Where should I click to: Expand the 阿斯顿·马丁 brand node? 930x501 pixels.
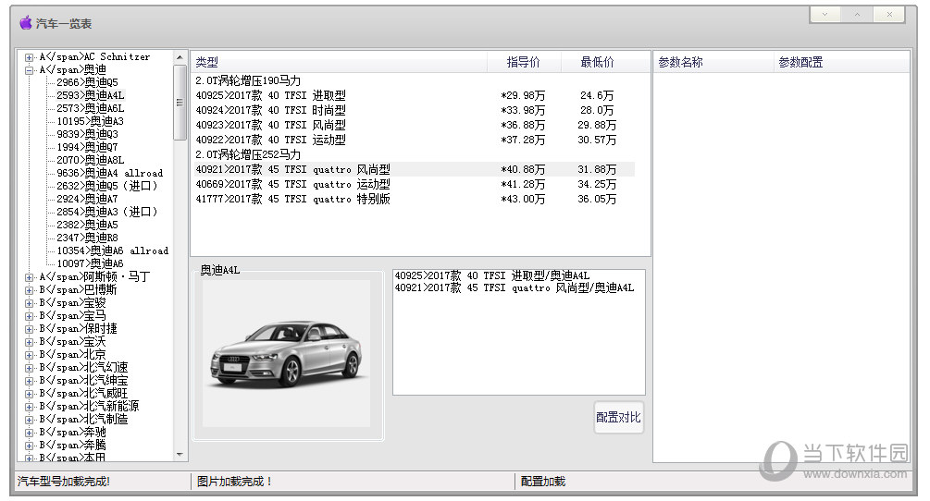29,277
